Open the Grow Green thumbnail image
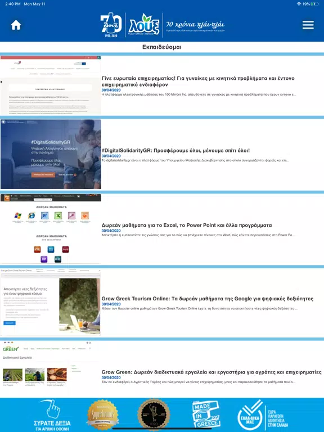Image resolution: width=324 pixels, height=432 pixels. [x=51, y=368]
